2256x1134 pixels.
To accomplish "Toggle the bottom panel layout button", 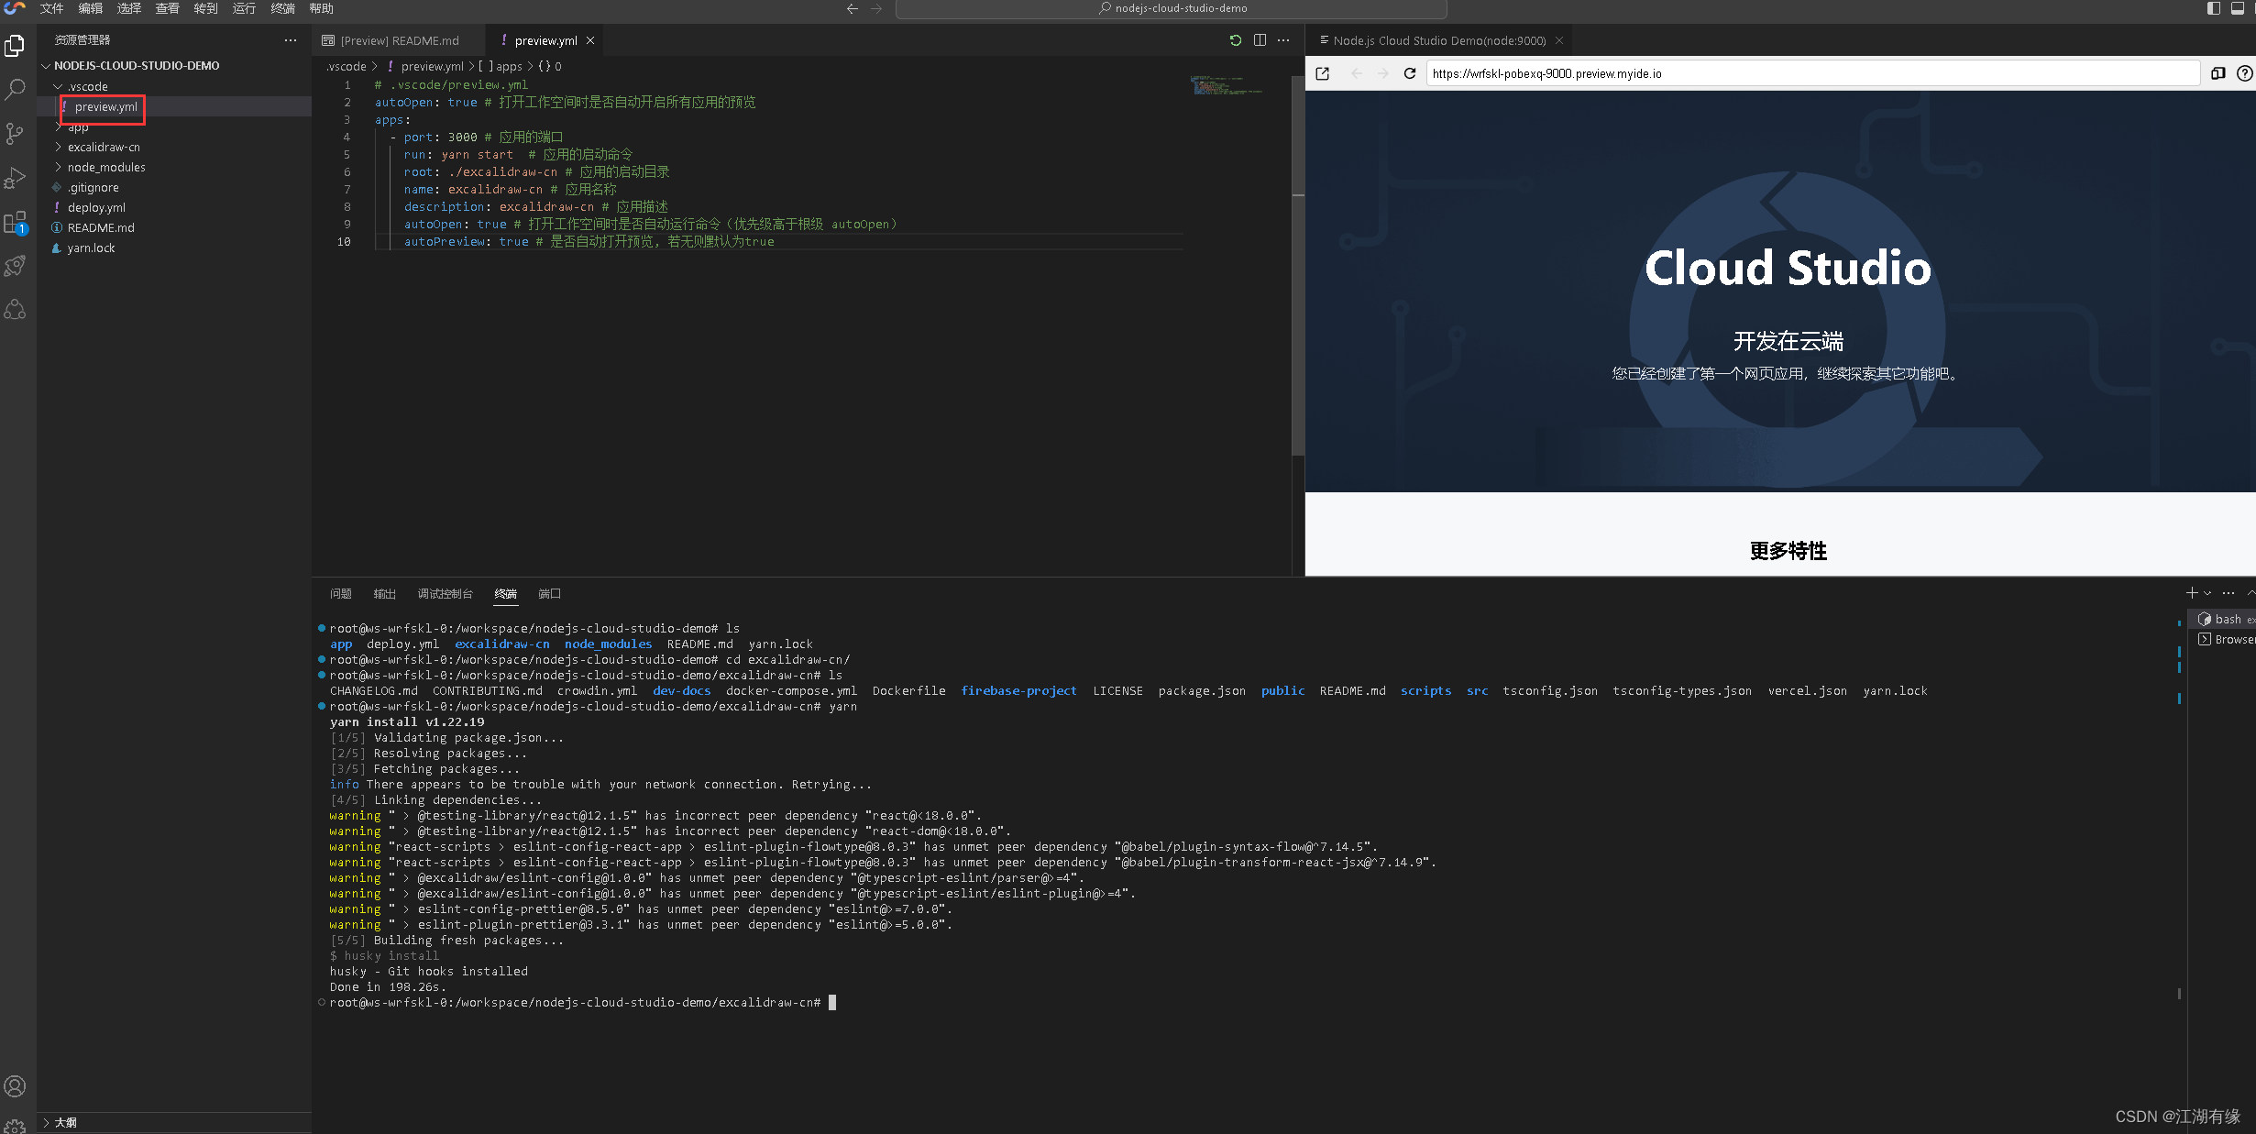I will 2238,8.
